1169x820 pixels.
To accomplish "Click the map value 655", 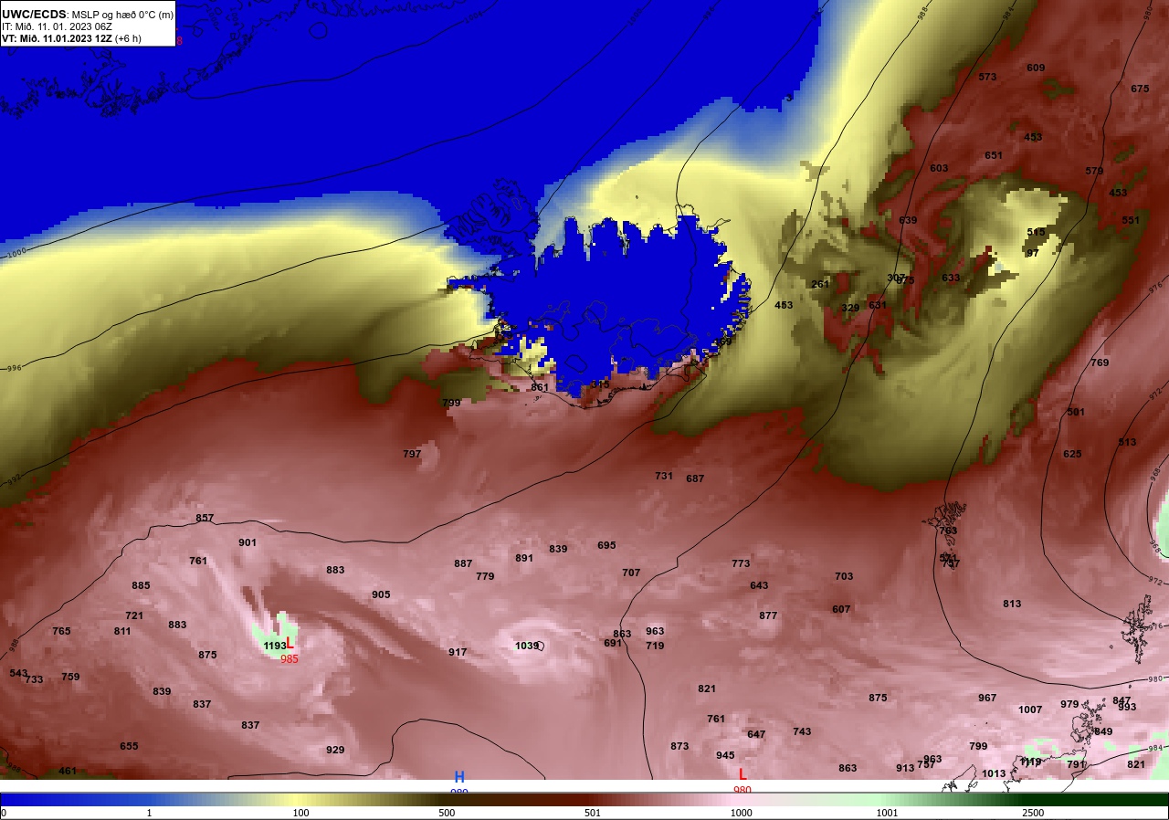I will 129,746.
